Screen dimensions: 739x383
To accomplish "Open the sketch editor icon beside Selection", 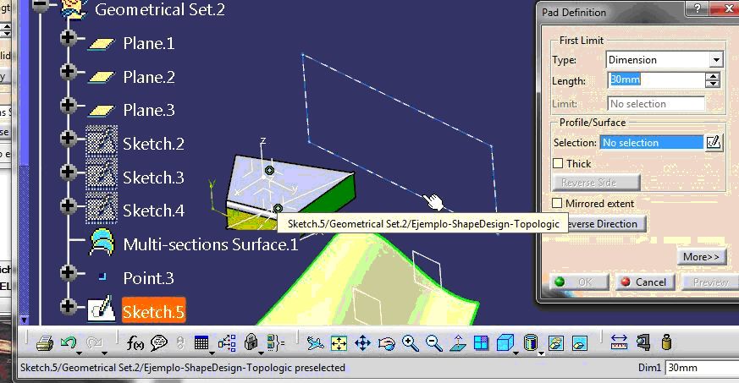I will coord(714,143).
